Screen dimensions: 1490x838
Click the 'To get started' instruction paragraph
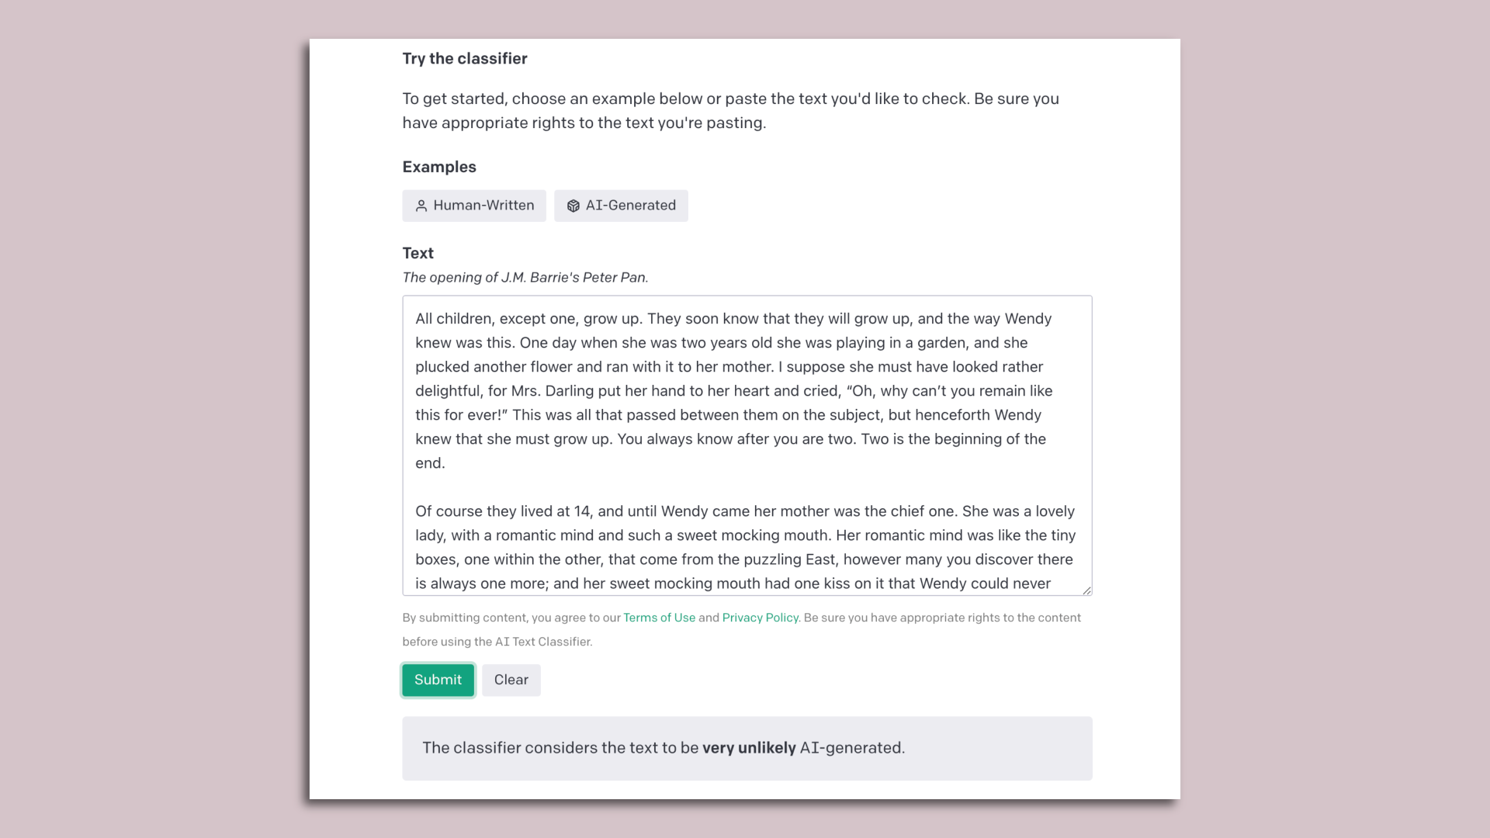[x=730, y=111]
